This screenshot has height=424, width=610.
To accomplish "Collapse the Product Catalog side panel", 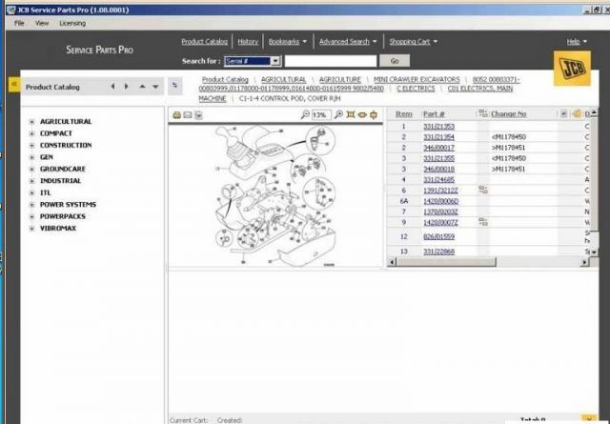I will (14, 84).
